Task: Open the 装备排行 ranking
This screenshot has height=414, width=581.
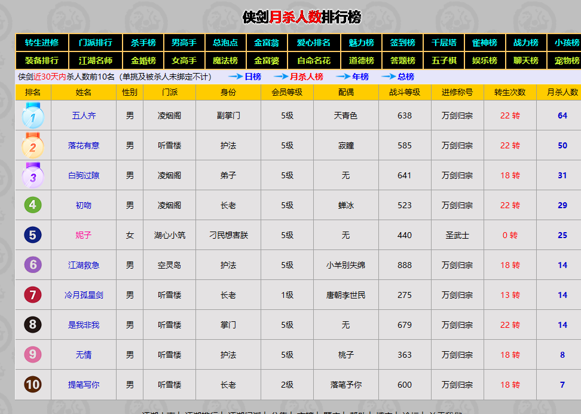Action: pyautogui.click(x=42, y=60)
